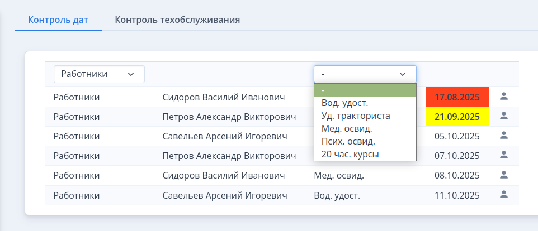
Task: Click person icon in 21.09.2025 row
Action: 503,116
